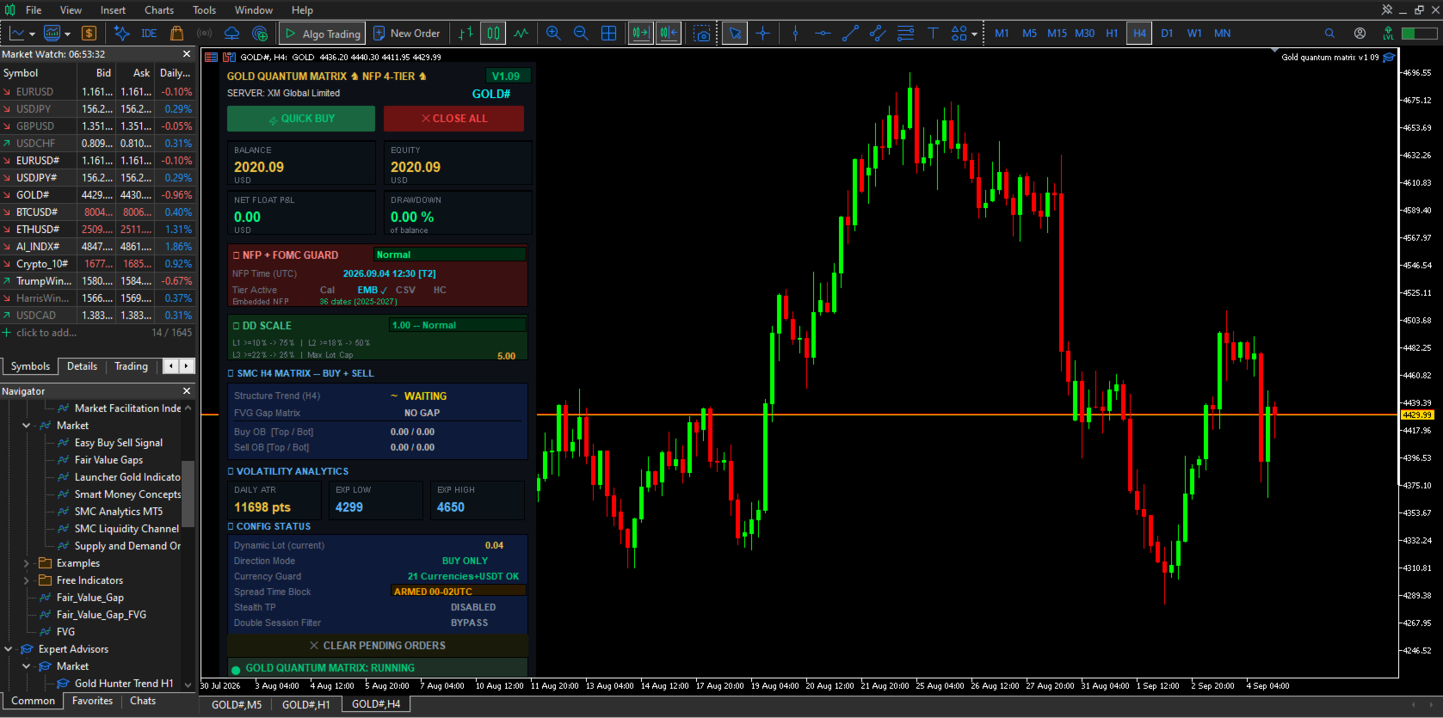Viewport: 1443px width, 718px height.
Task: Draw a trendline with the trendline tool
Action: (x=850, y=34)
